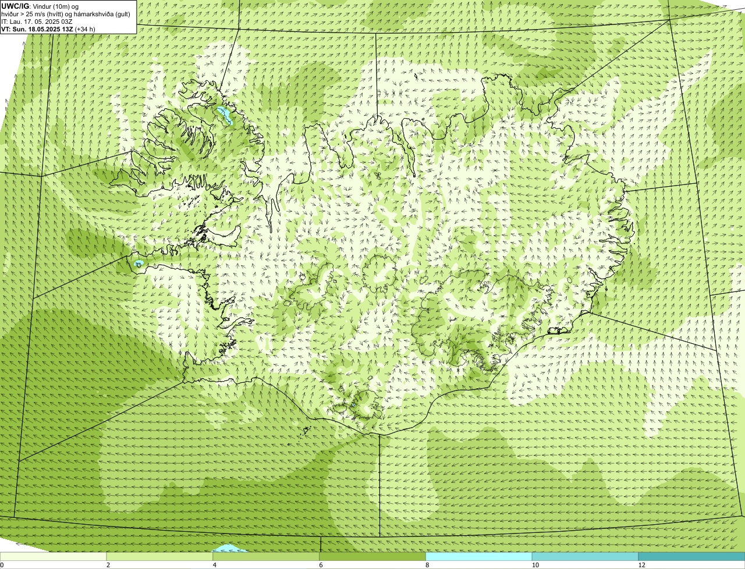Click the 10–12 m/s teal legend swatch
The width and height of the screenshot is (745, 569).
[x=586, y=556]
